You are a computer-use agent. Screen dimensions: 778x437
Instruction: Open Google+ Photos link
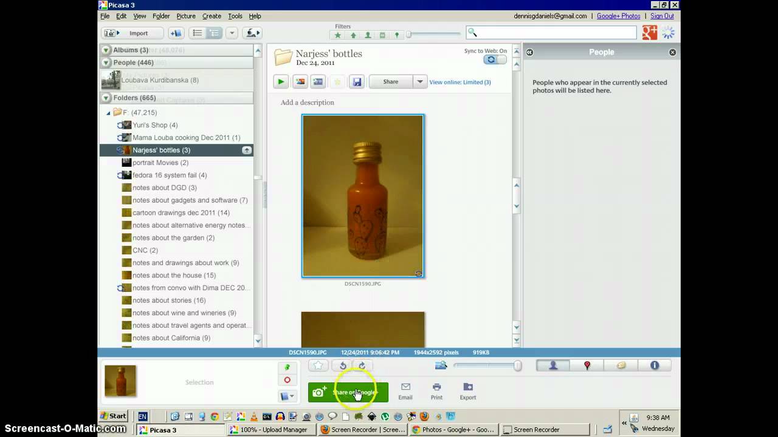pyautogui.click(x=618, y=16)
